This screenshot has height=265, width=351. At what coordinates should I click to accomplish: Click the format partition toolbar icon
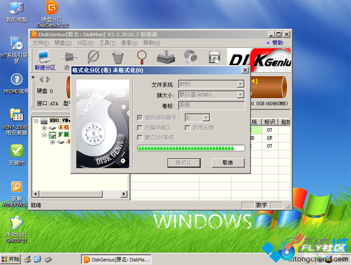[x=94, y=56]
